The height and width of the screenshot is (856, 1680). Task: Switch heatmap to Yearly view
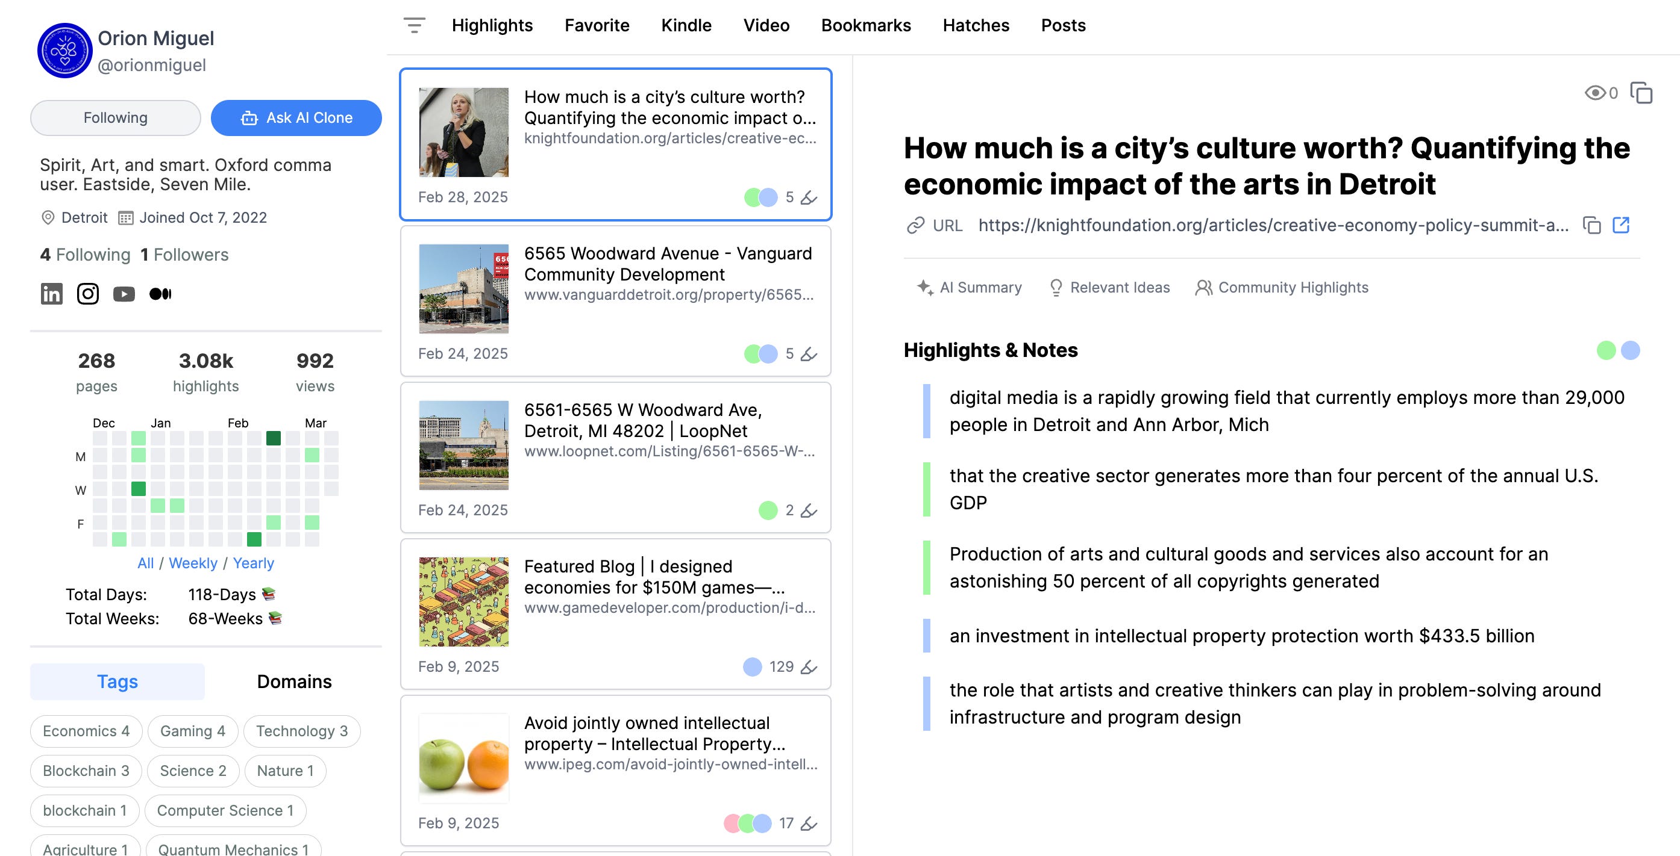pyautogui.click(x=253, y=563)
